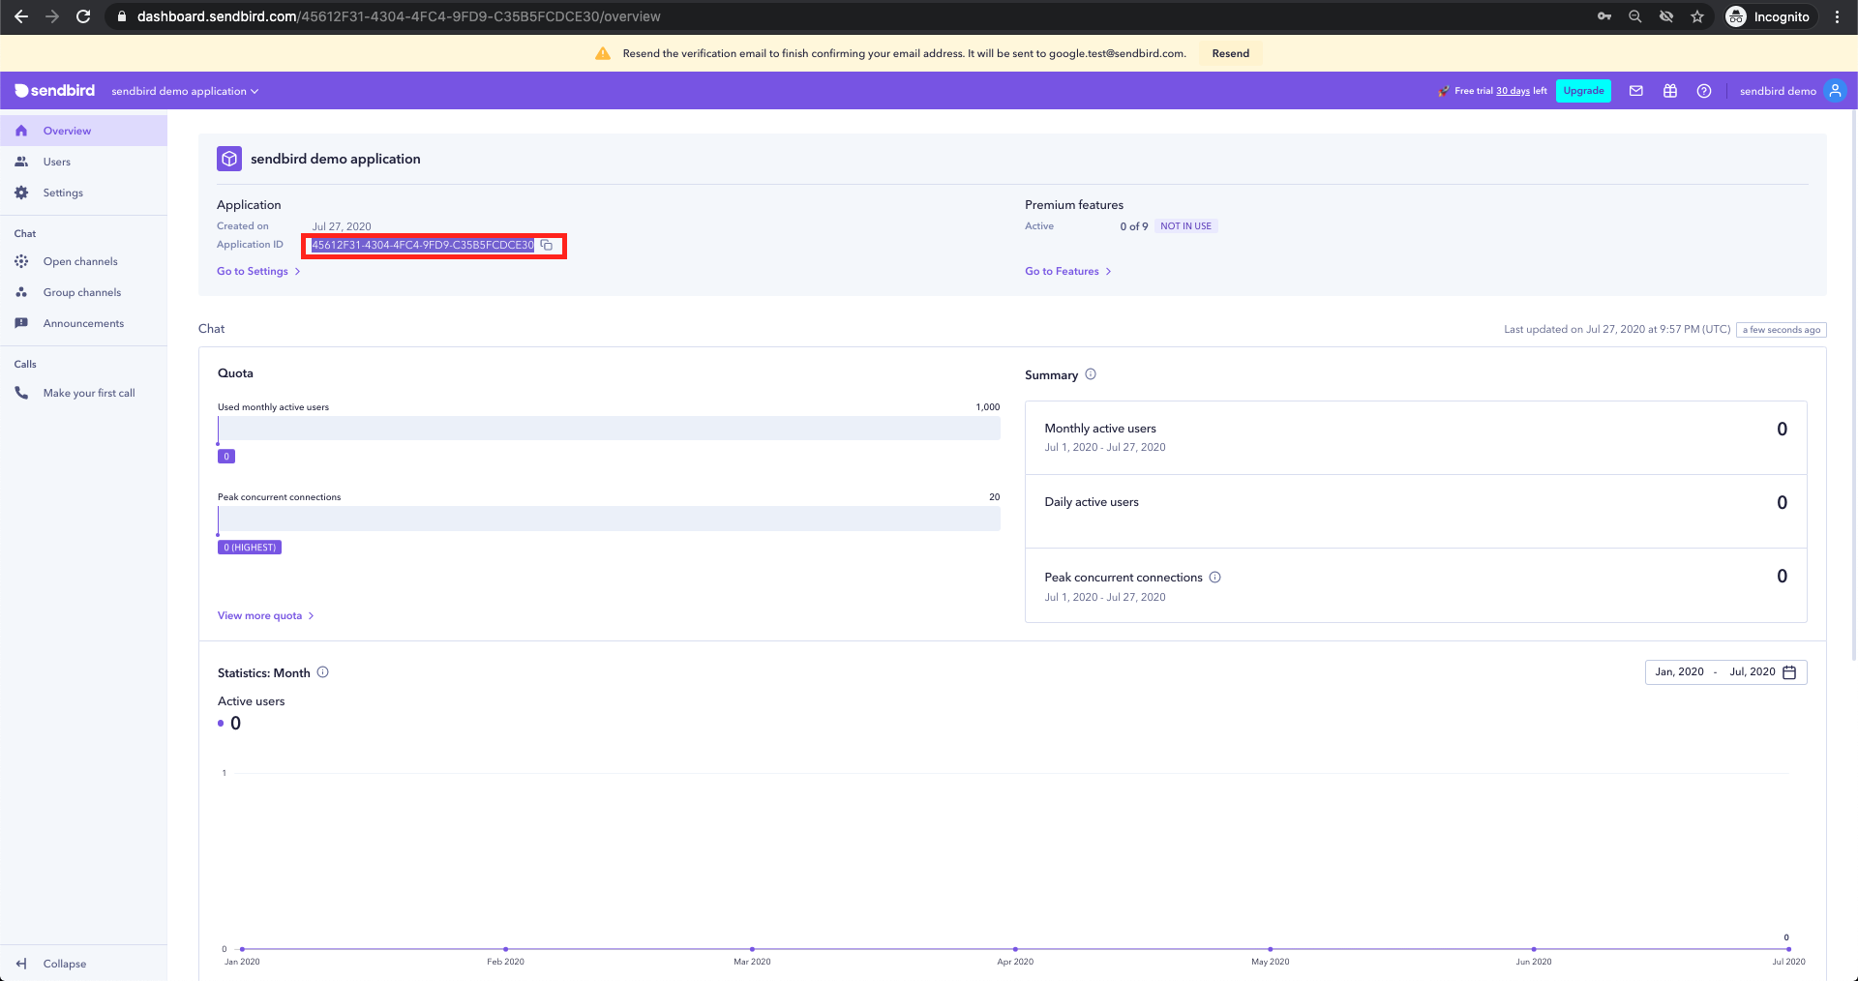Click the Group channels icon
This screenshot has height=981, width=1858.
click(21, 292)
